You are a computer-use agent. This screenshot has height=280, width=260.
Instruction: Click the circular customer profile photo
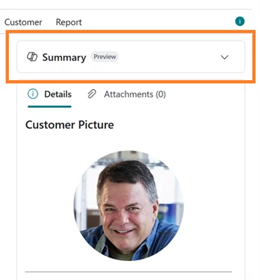[128, 206]
